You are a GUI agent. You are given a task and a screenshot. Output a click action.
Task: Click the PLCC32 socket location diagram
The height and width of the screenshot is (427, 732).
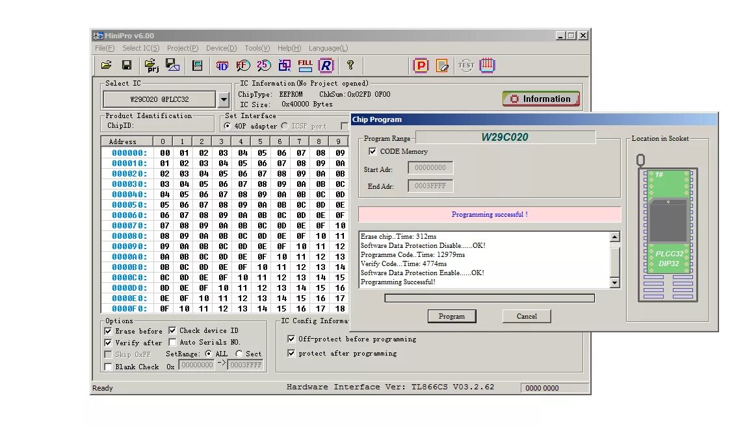tap(668, 228)
